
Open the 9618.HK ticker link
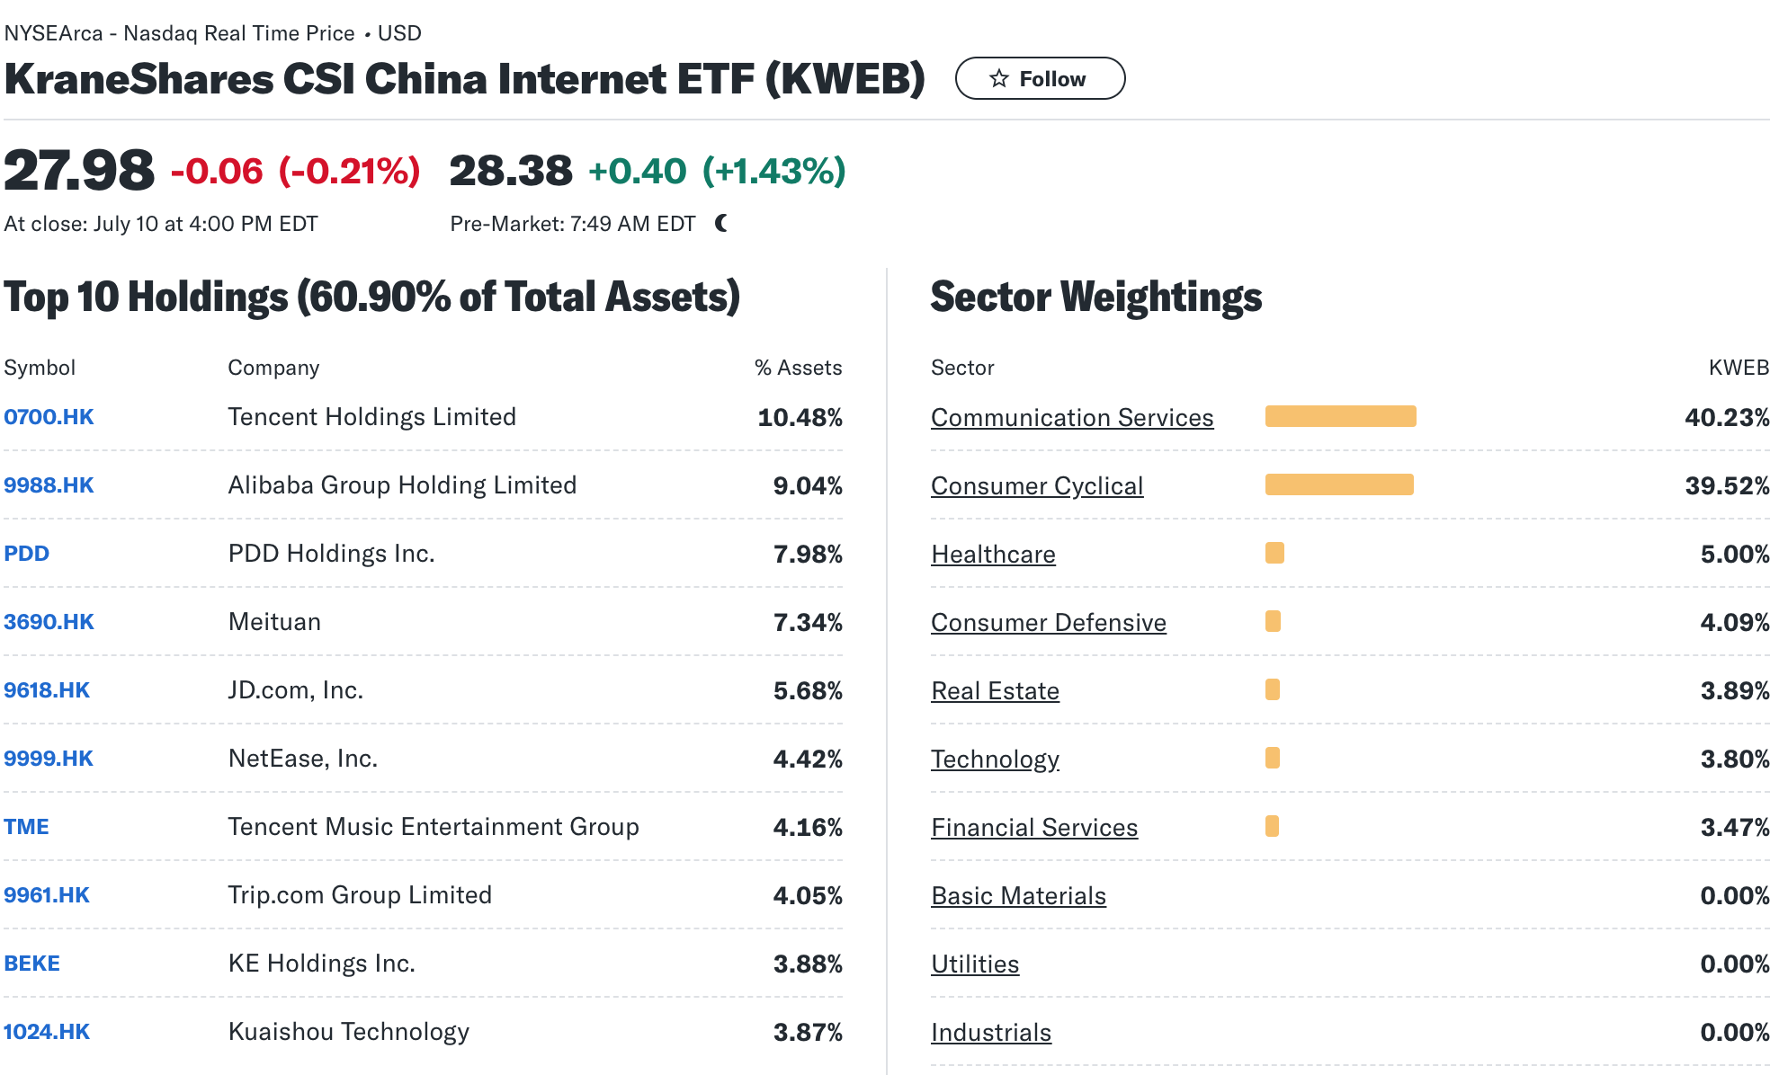coord(47,690)
